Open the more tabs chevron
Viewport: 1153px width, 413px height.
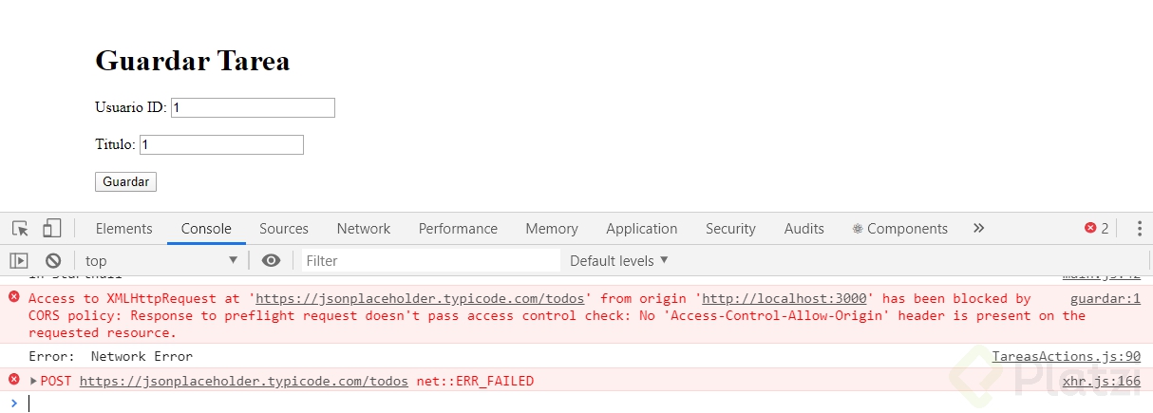tap(979, 229)
